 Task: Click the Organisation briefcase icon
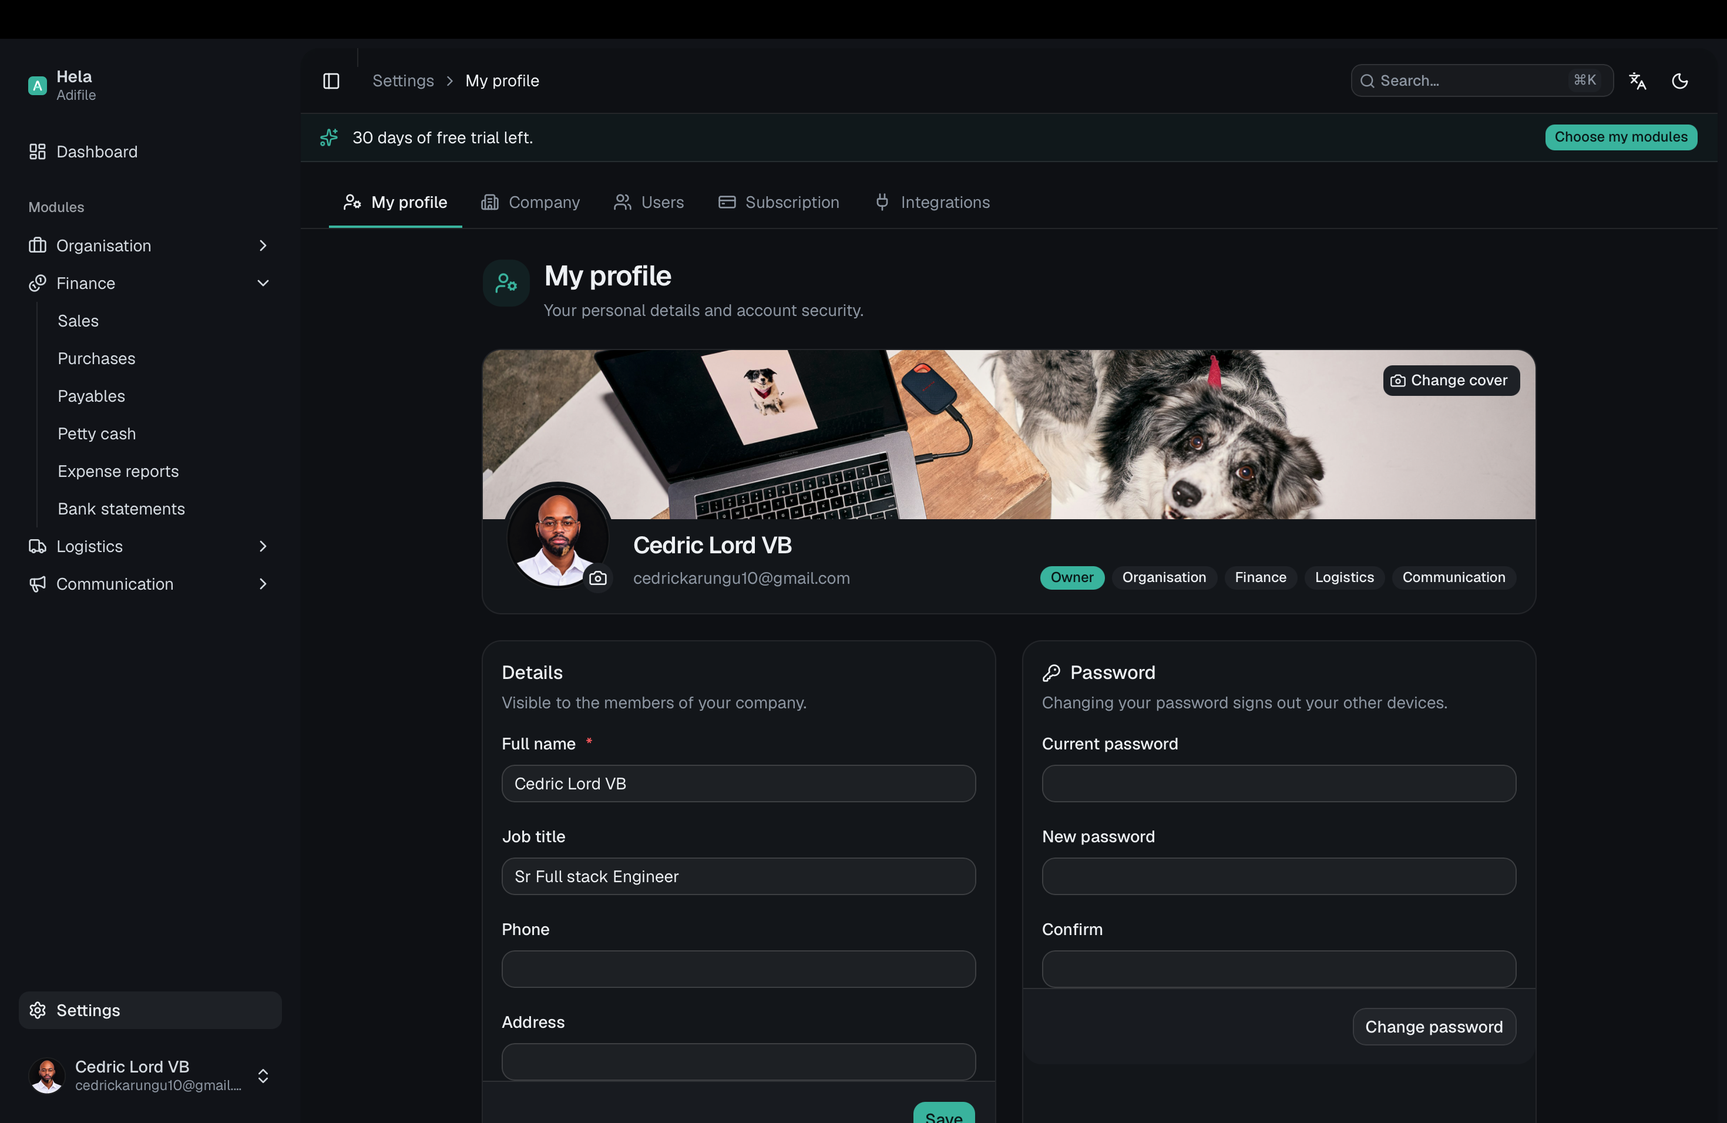click(37, 245)
